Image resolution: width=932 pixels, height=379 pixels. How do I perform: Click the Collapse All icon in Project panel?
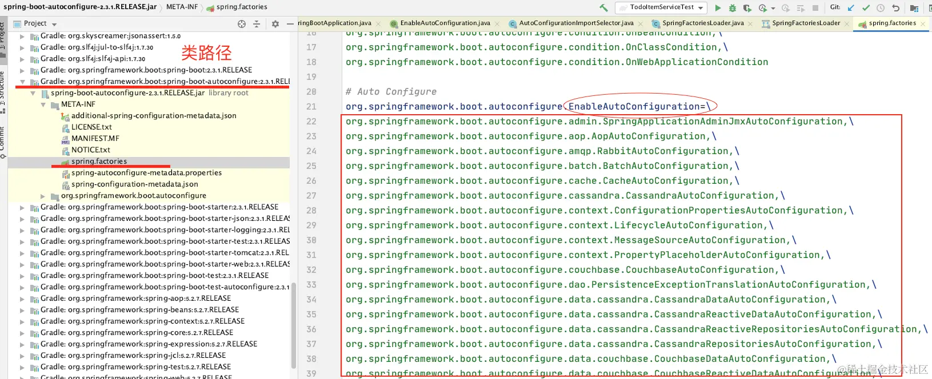(x=257, y=24)
